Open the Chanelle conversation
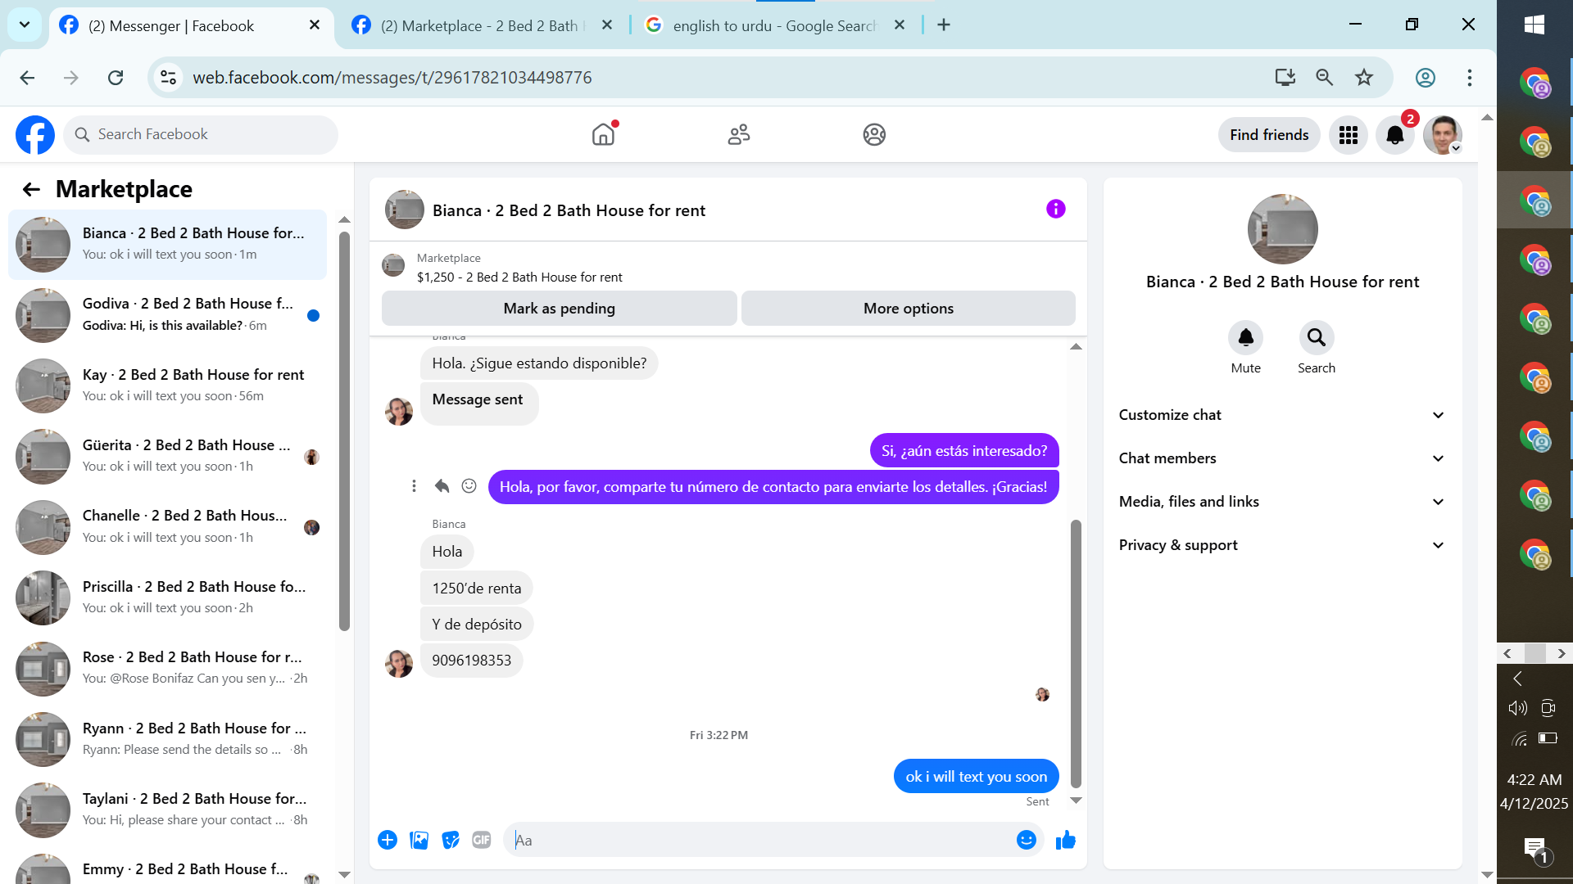 click(x=167, y=527)
